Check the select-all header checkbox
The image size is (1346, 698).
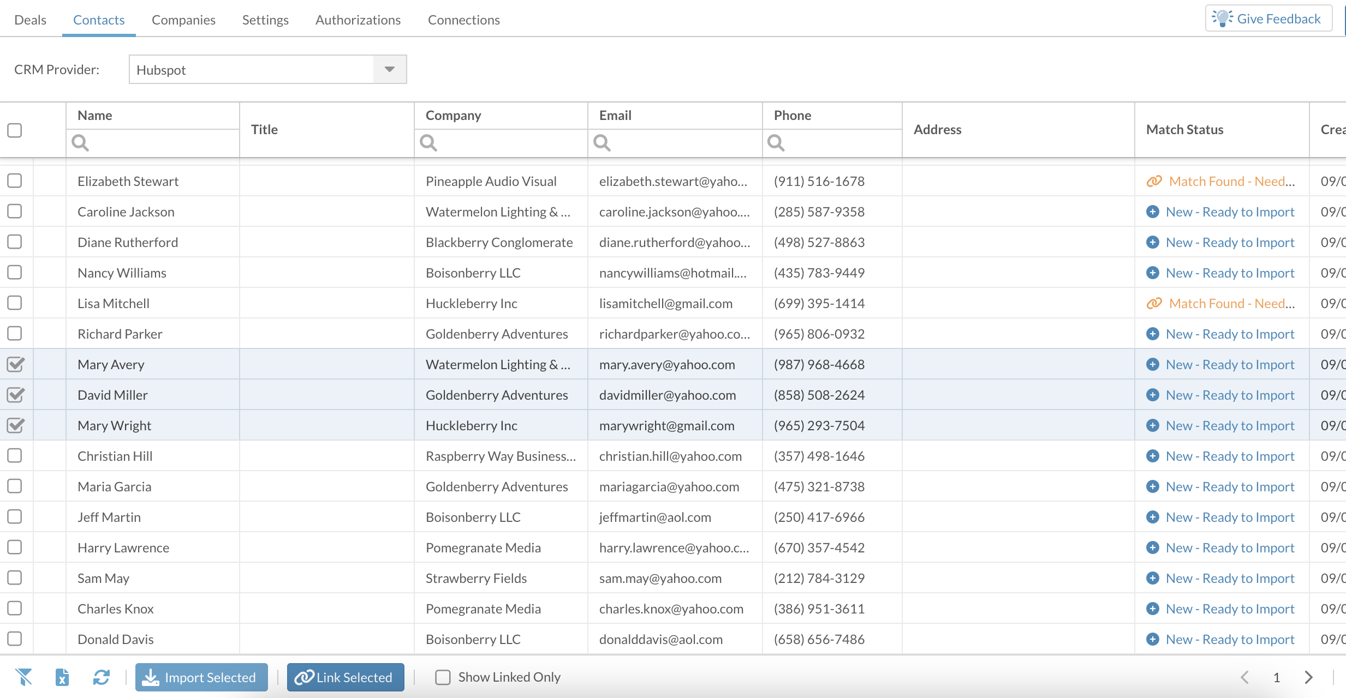coord(15,130)
